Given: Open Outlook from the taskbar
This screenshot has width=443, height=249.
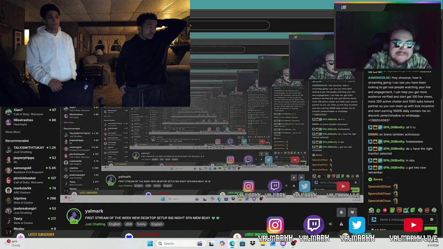Looking at the screenshot, I should (273, 243).
